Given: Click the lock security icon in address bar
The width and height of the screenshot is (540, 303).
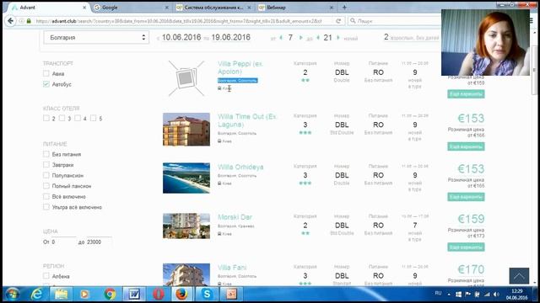Looking at the screenshot, I should pyautogui.click(x=29, y=21).
